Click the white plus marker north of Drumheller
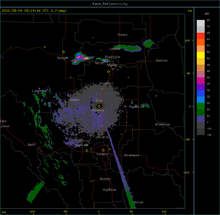Screen dimensions: 220x215 [156, 96]
